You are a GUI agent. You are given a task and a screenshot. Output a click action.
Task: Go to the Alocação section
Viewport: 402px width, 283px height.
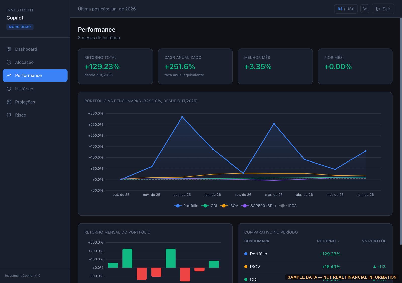[35, 62]
